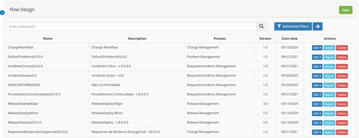Click the Name column header
Image resolution: width=359 pixels, height=138 pixels.
coord(47,39)
